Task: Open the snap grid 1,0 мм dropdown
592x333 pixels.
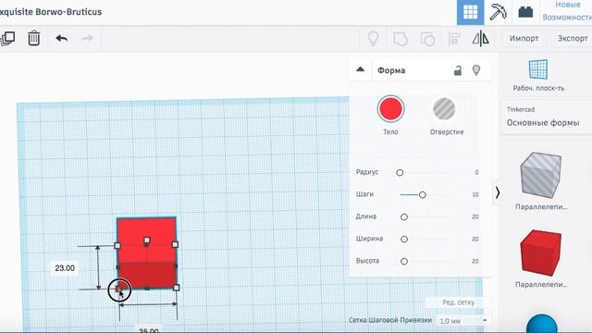Action: 462,321
